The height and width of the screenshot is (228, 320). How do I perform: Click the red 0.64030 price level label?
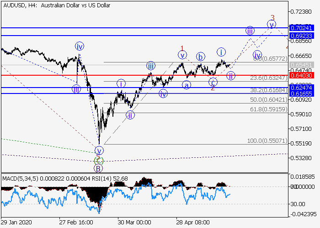pos(301,76)
